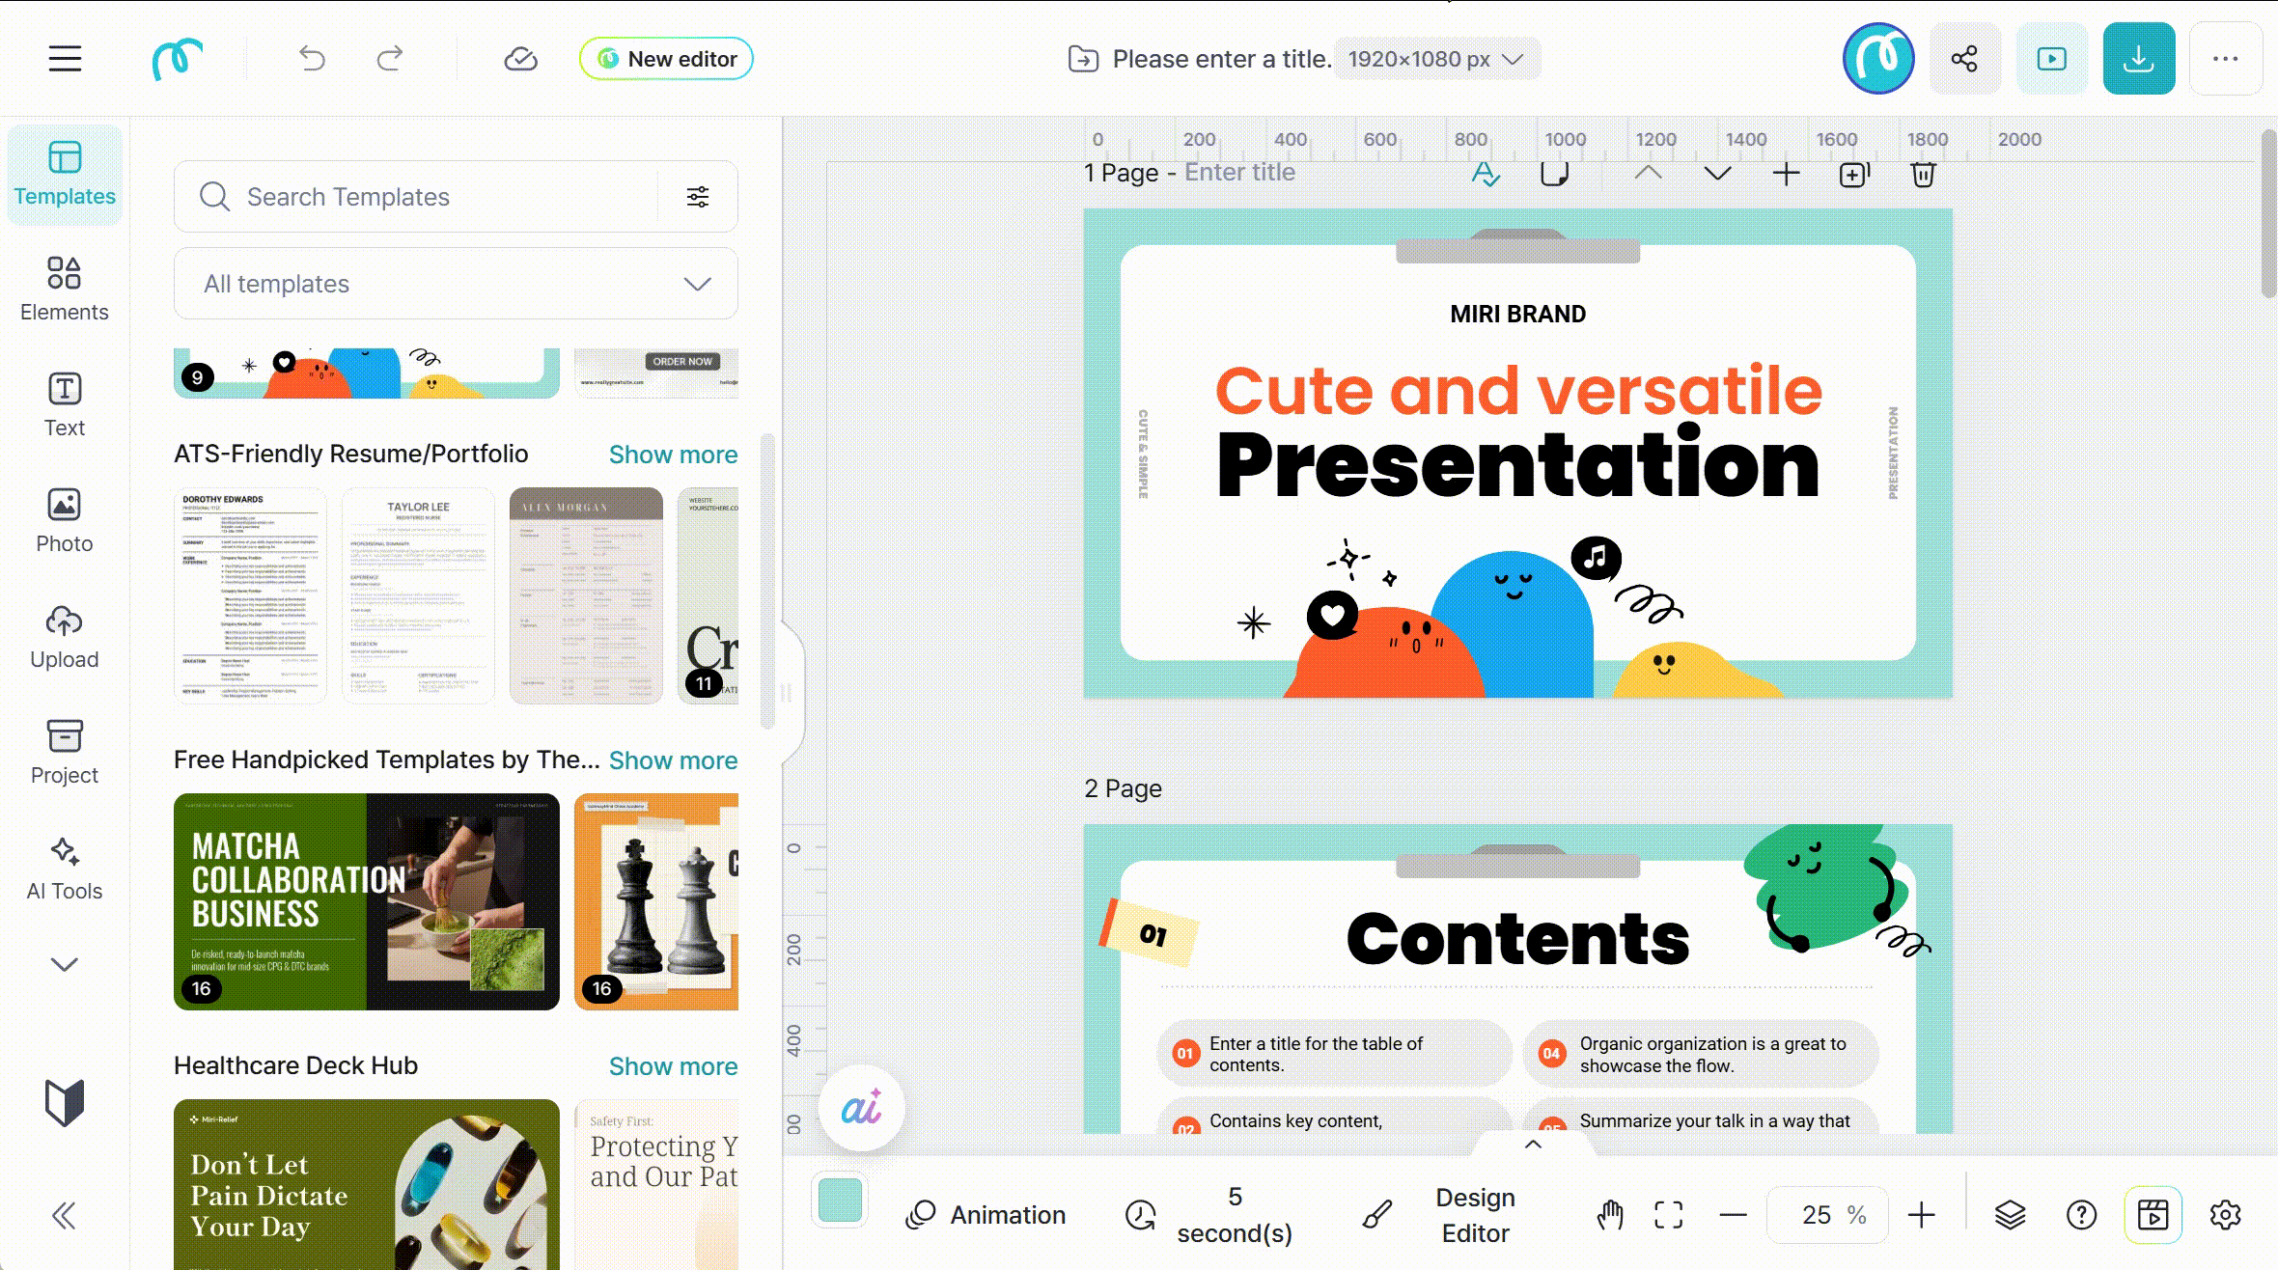This screenshot has width=2278, height=1270.
Task: Toggle the hand pan tool
Action: tap(1609, 1214)
